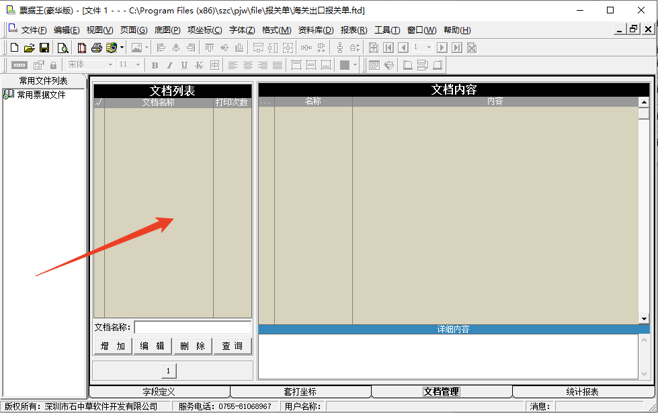The image size is (658, 413).
Task: Click the 增加 button
Action: (112, 346)
